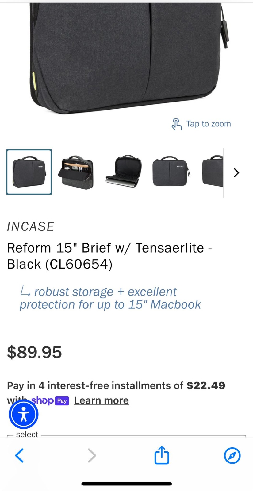
Task: Open the share sheet icon
Action: tap(162, 455)
